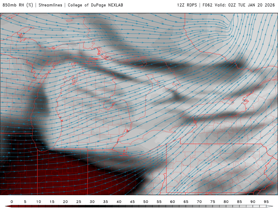Click the colorbar label '35'
The height and width of the screenshot is (208, 278).
click(x=106, y=202)
